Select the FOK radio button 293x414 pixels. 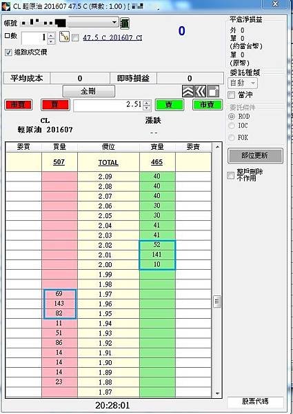[232, 137]
